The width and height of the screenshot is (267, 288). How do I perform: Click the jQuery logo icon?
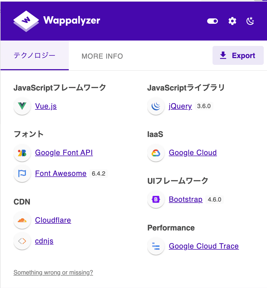pos(156,106)
